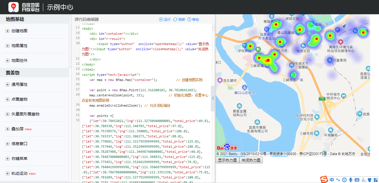The width and height of the screenshot is (379, 183).
Task: Click the 中环城市物流中心 truck marker
Action: tap(344, 96)
